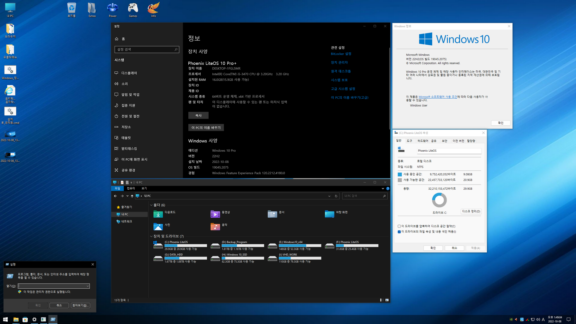
Task: Switch to 하드웨어 tab in drive properties
Action: point(422,141)
